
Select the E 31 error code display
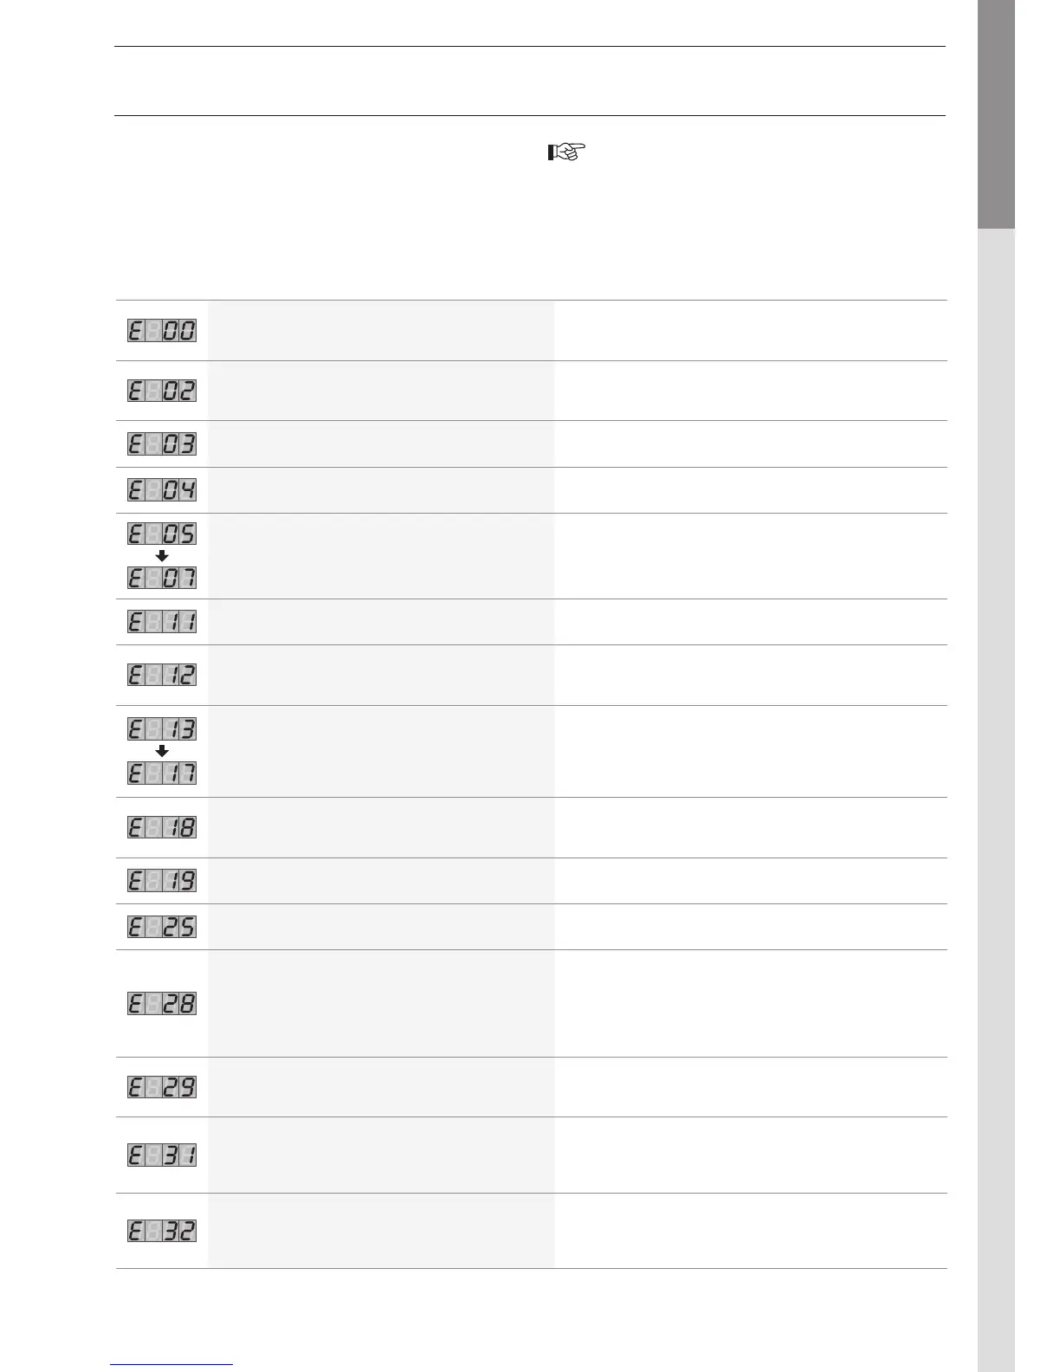pyautogui.click(x=162, y=1155)
